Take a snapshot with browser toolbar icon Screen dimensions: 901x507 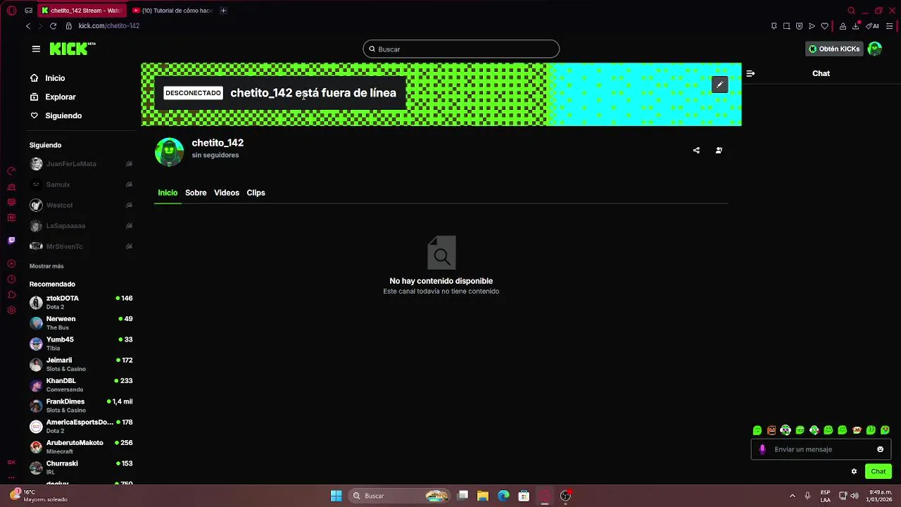pos(786,26)
